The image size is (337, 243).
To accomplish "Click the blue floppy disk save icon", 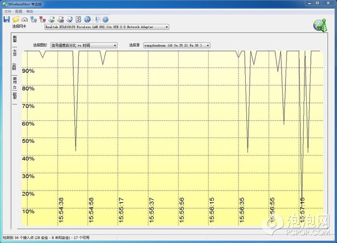I will 7,19.
